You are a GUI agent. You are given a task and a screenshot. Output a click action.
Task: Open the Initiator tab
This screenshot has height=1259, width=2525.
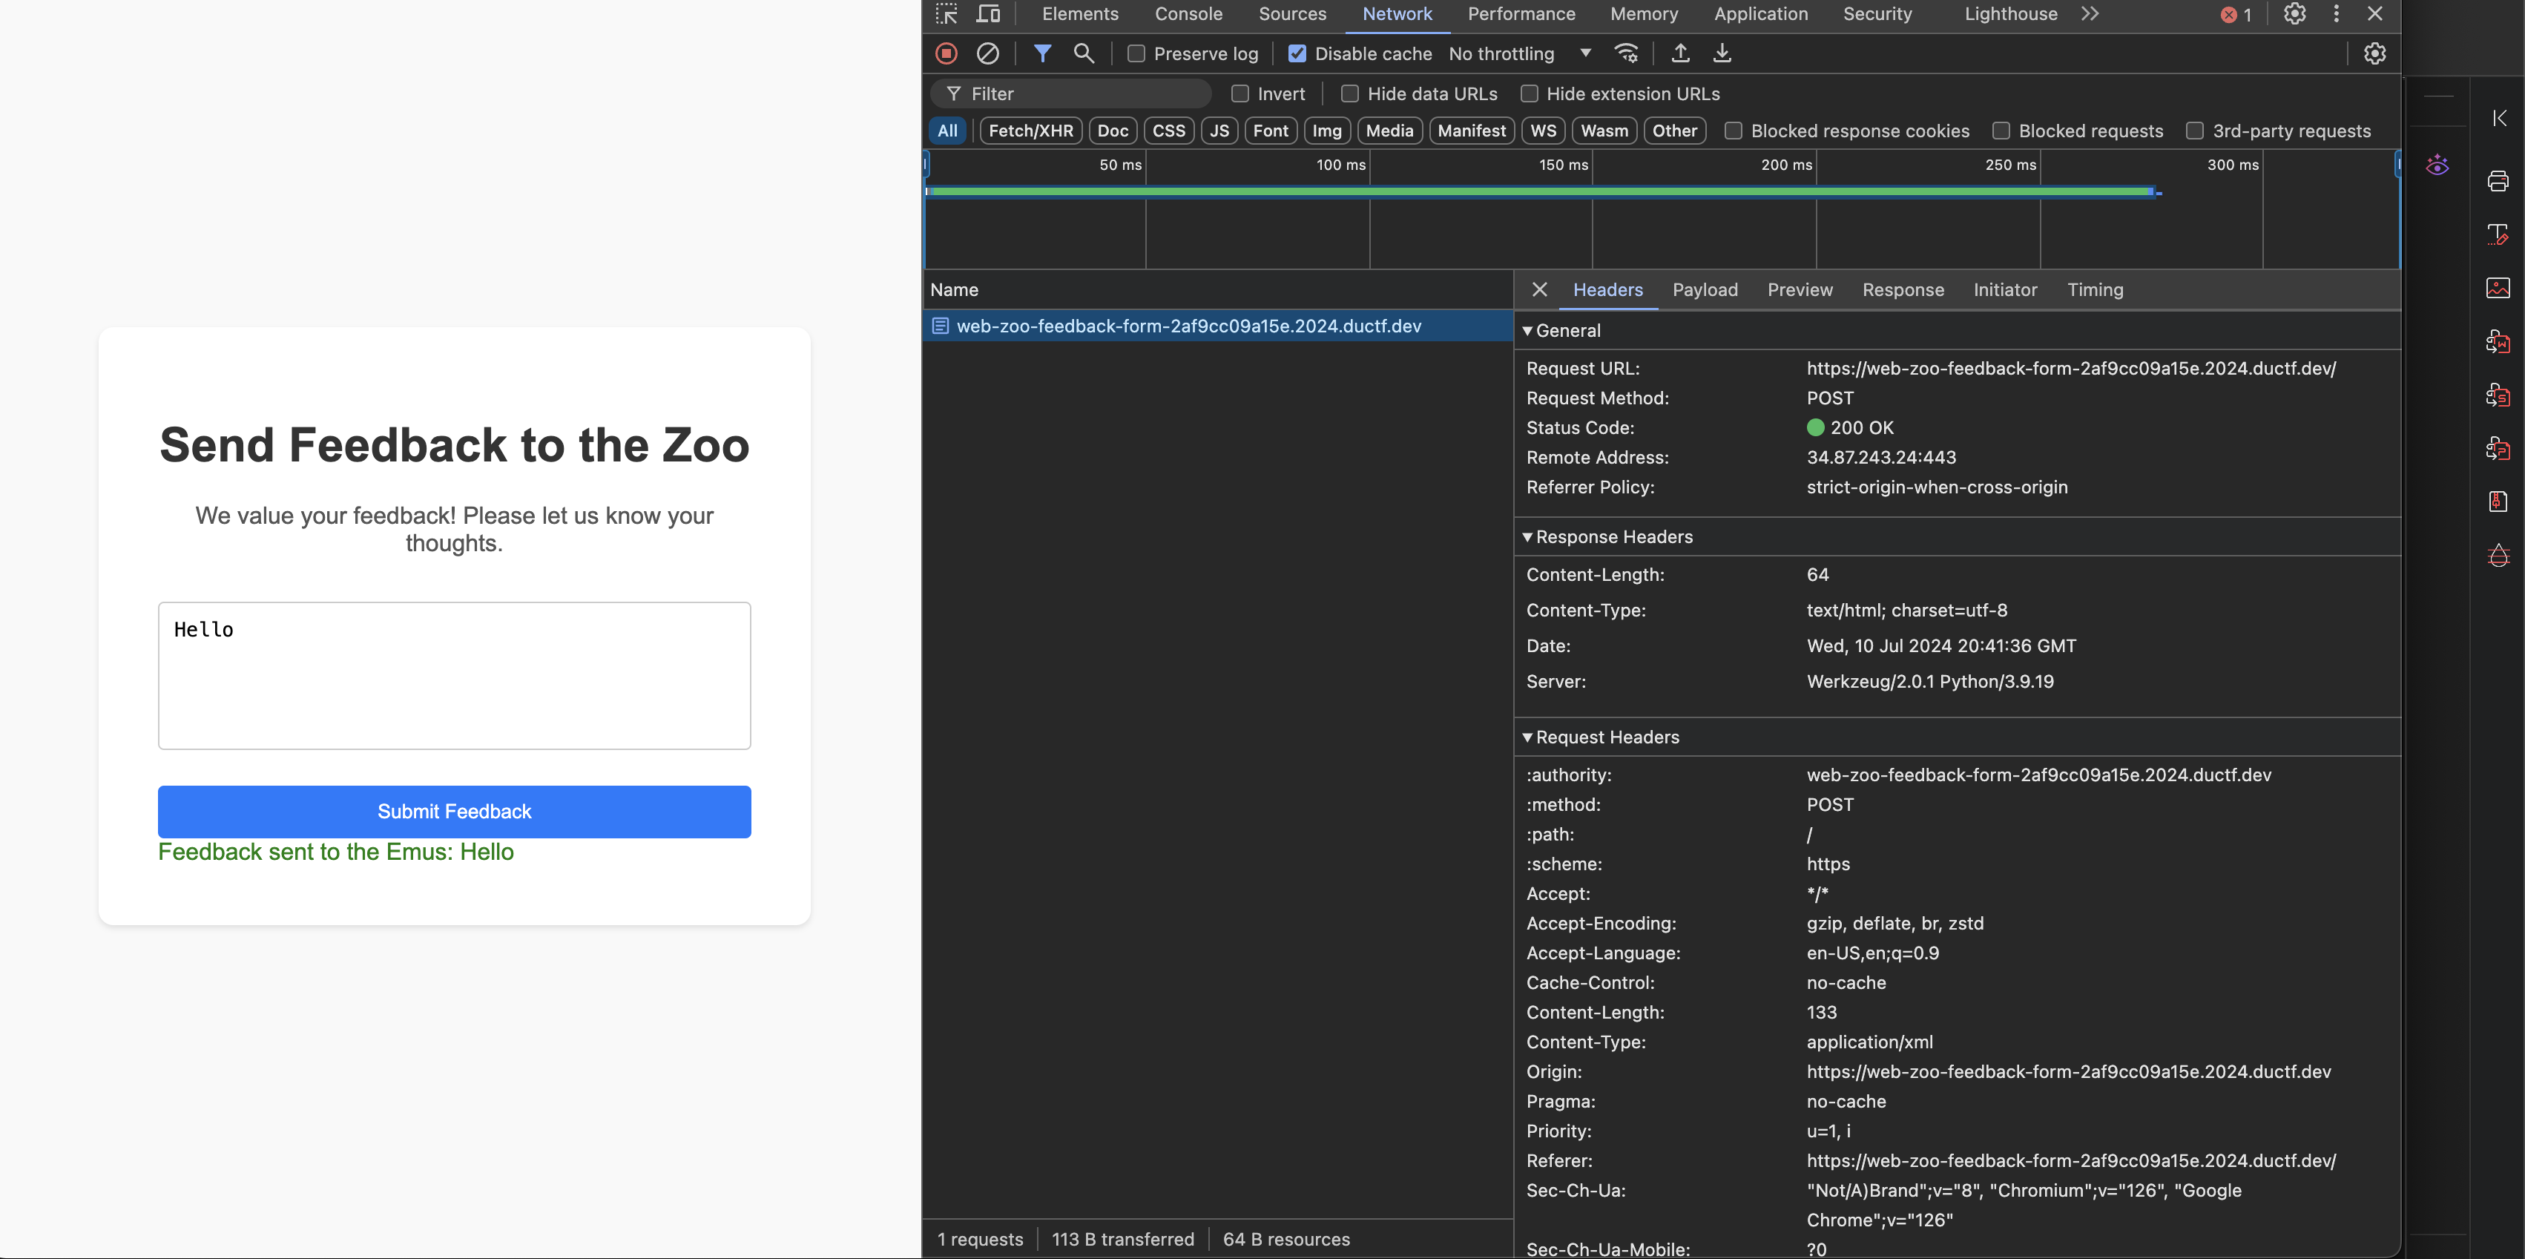coord(2004,289)
